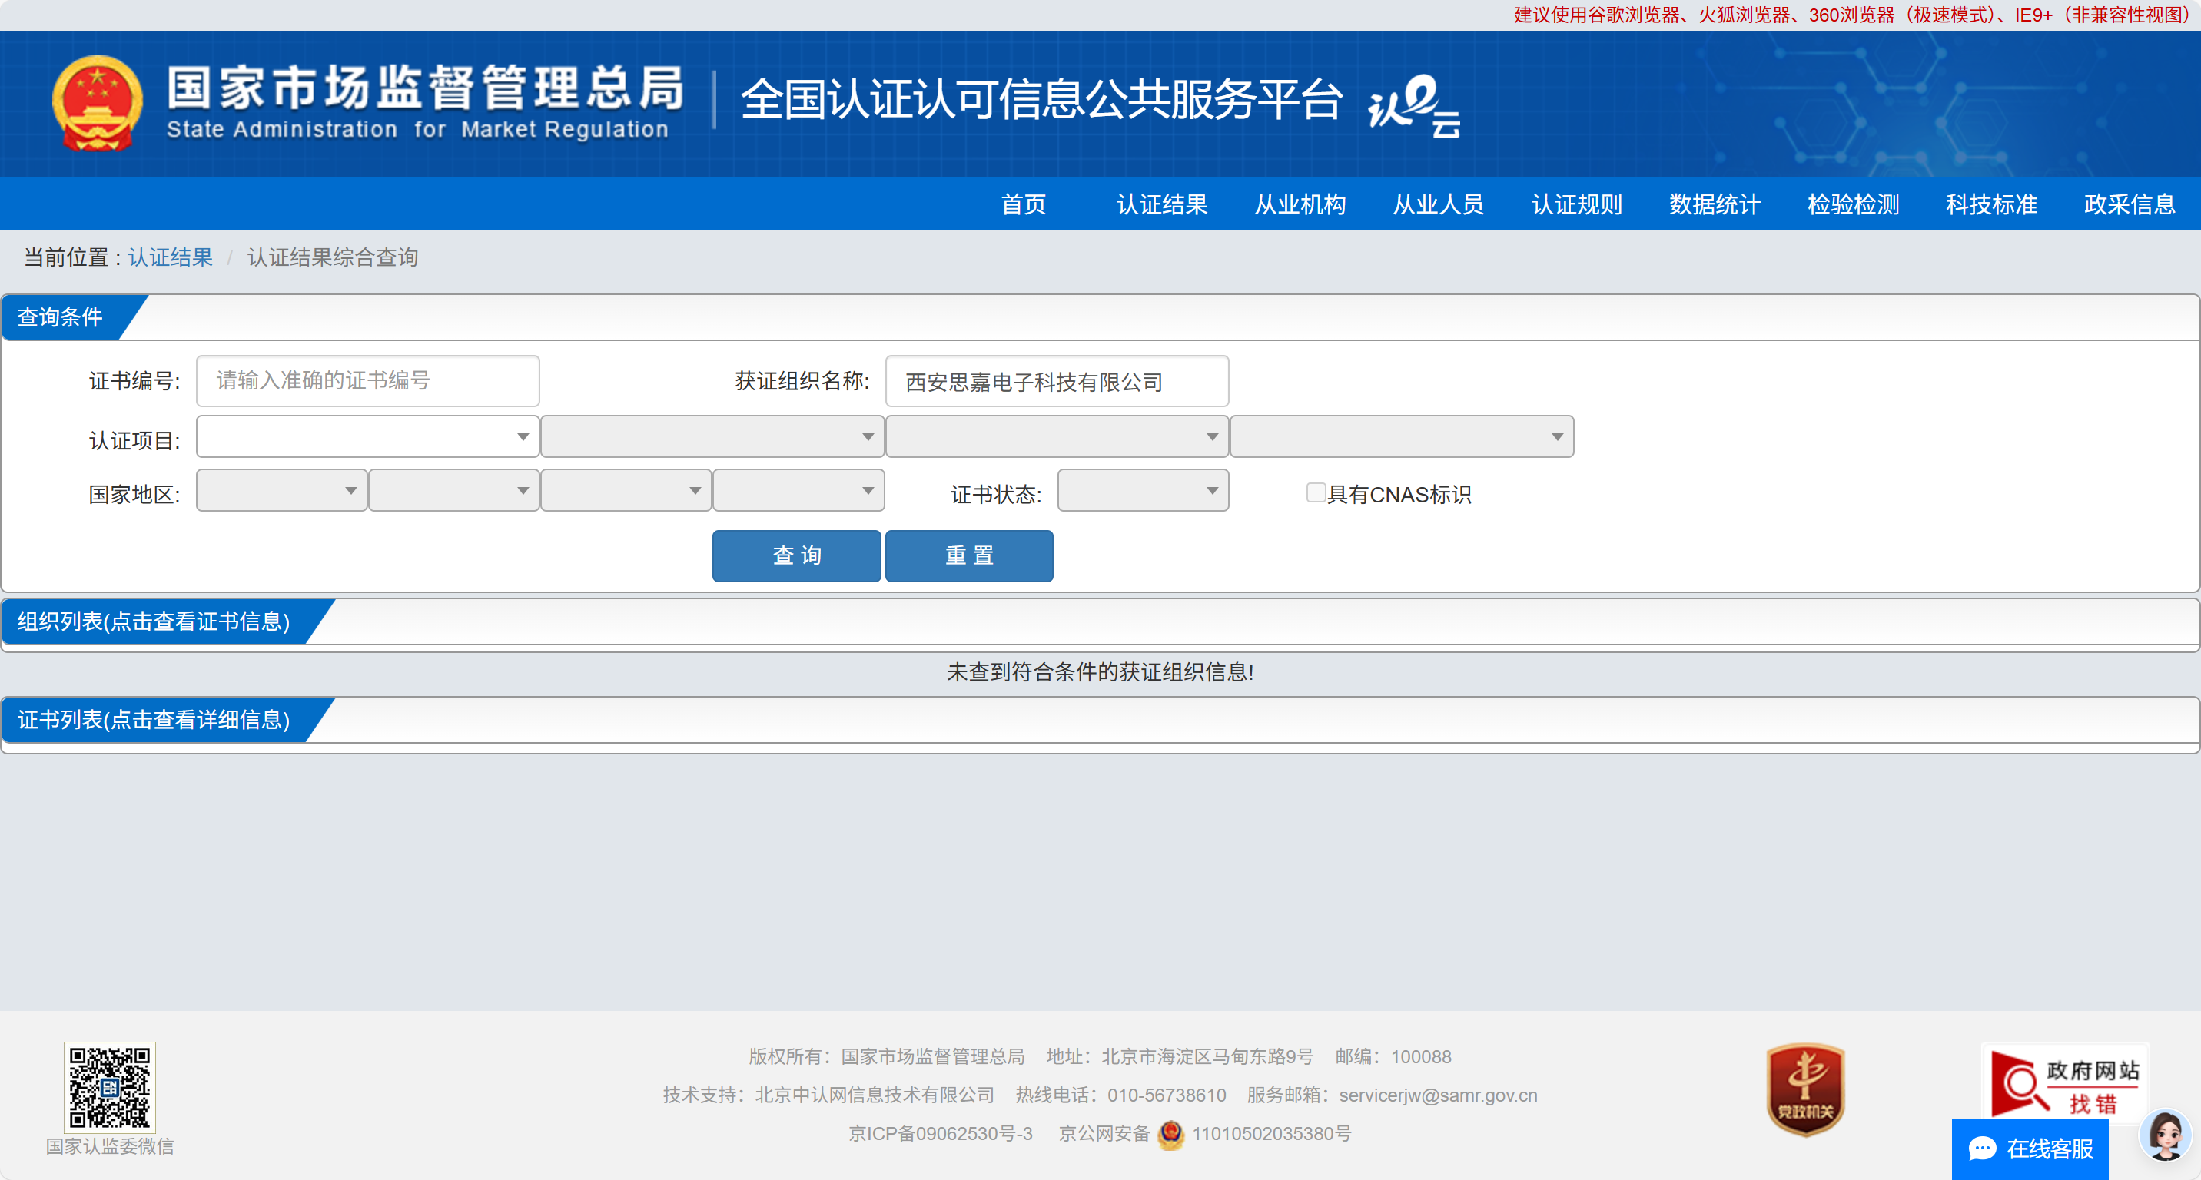Enable the 具有CNAS标识 checkbox
The height and width of the screenshot is (1180, 2201).
coord(1316,492)
